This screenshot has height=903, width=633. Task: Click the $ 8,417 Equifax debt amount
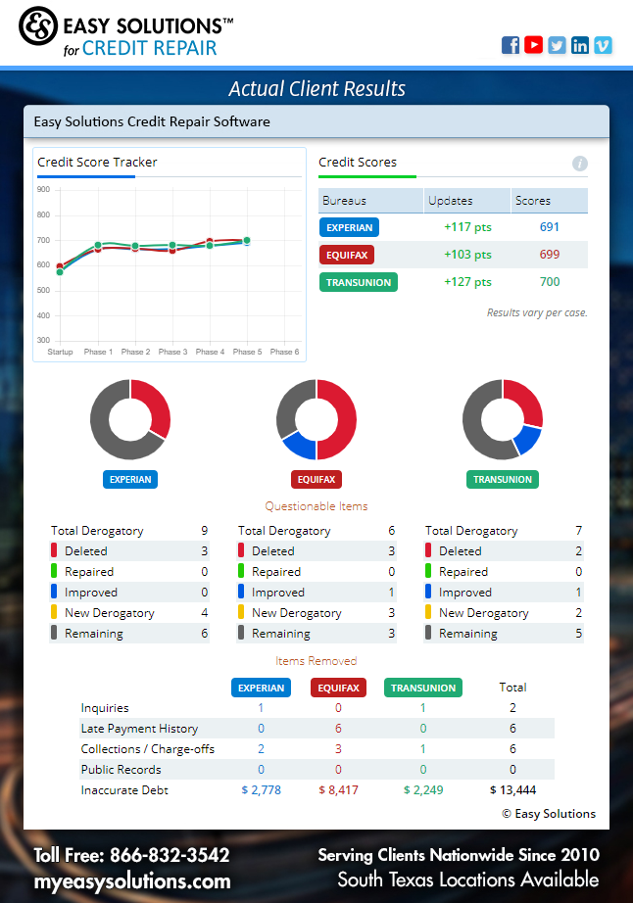(338, 790)
